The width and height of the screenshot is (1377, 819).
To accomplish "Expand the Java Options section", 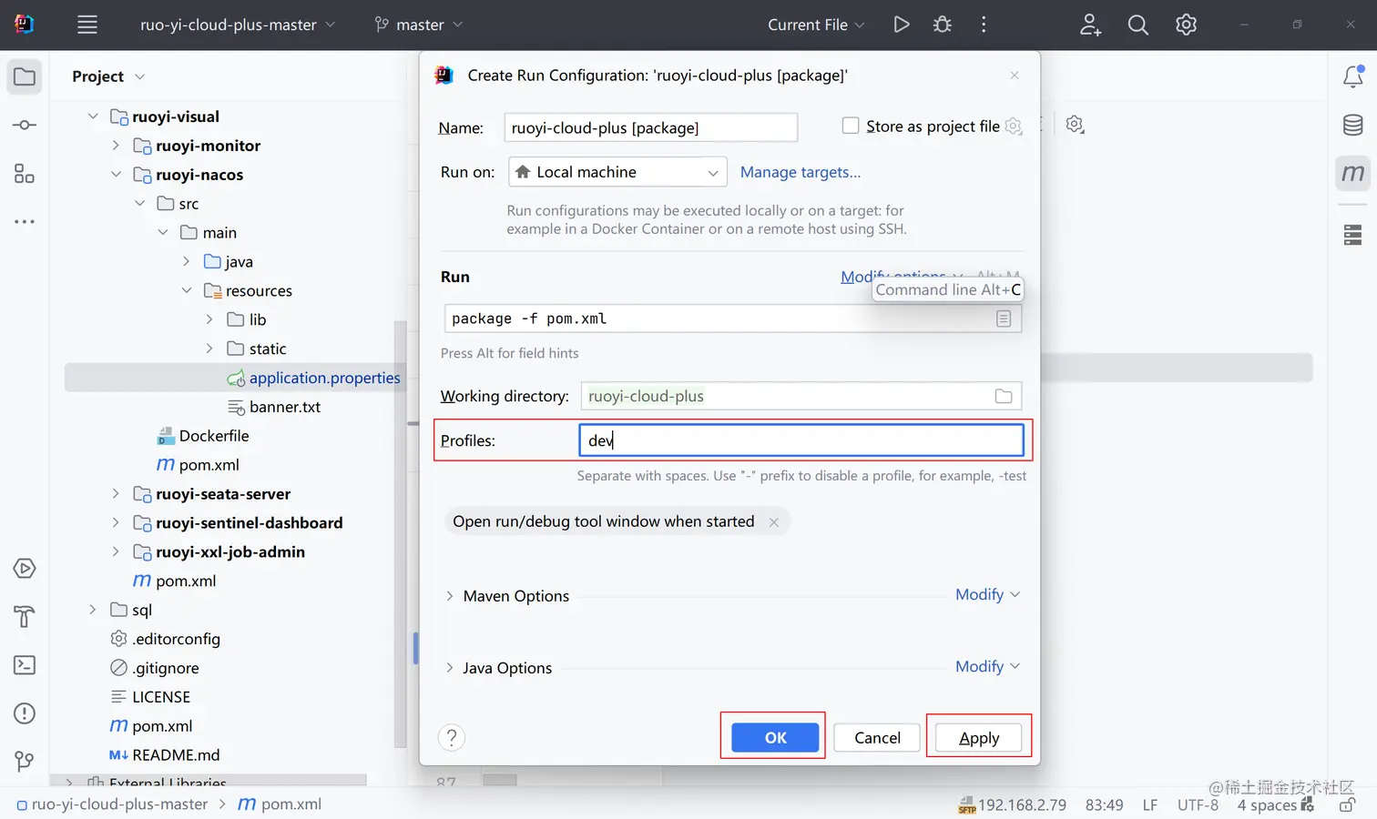I will (x=450, y=668).
